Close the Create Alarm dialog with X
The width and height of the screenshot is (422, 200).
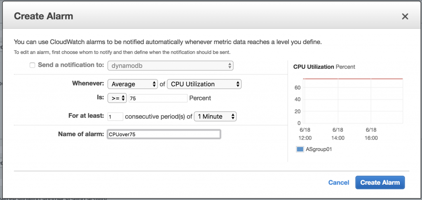[x=405, y=16]
